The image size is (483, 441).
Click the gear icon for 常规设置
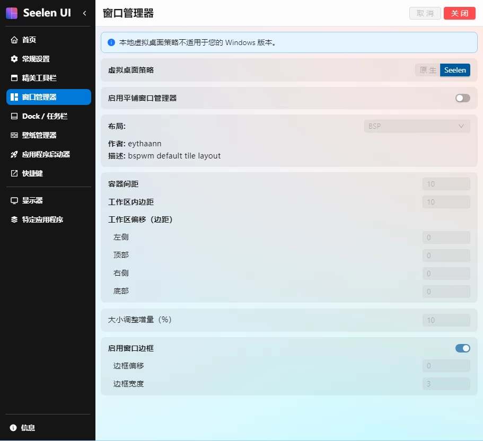(14, 59)
